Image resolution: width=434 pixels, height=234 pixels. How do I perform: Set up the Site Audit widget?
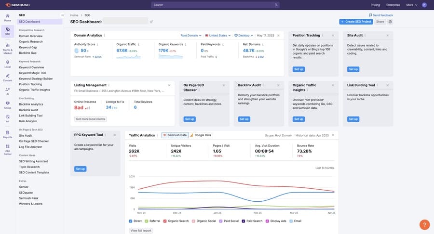[x=353, y=69]
